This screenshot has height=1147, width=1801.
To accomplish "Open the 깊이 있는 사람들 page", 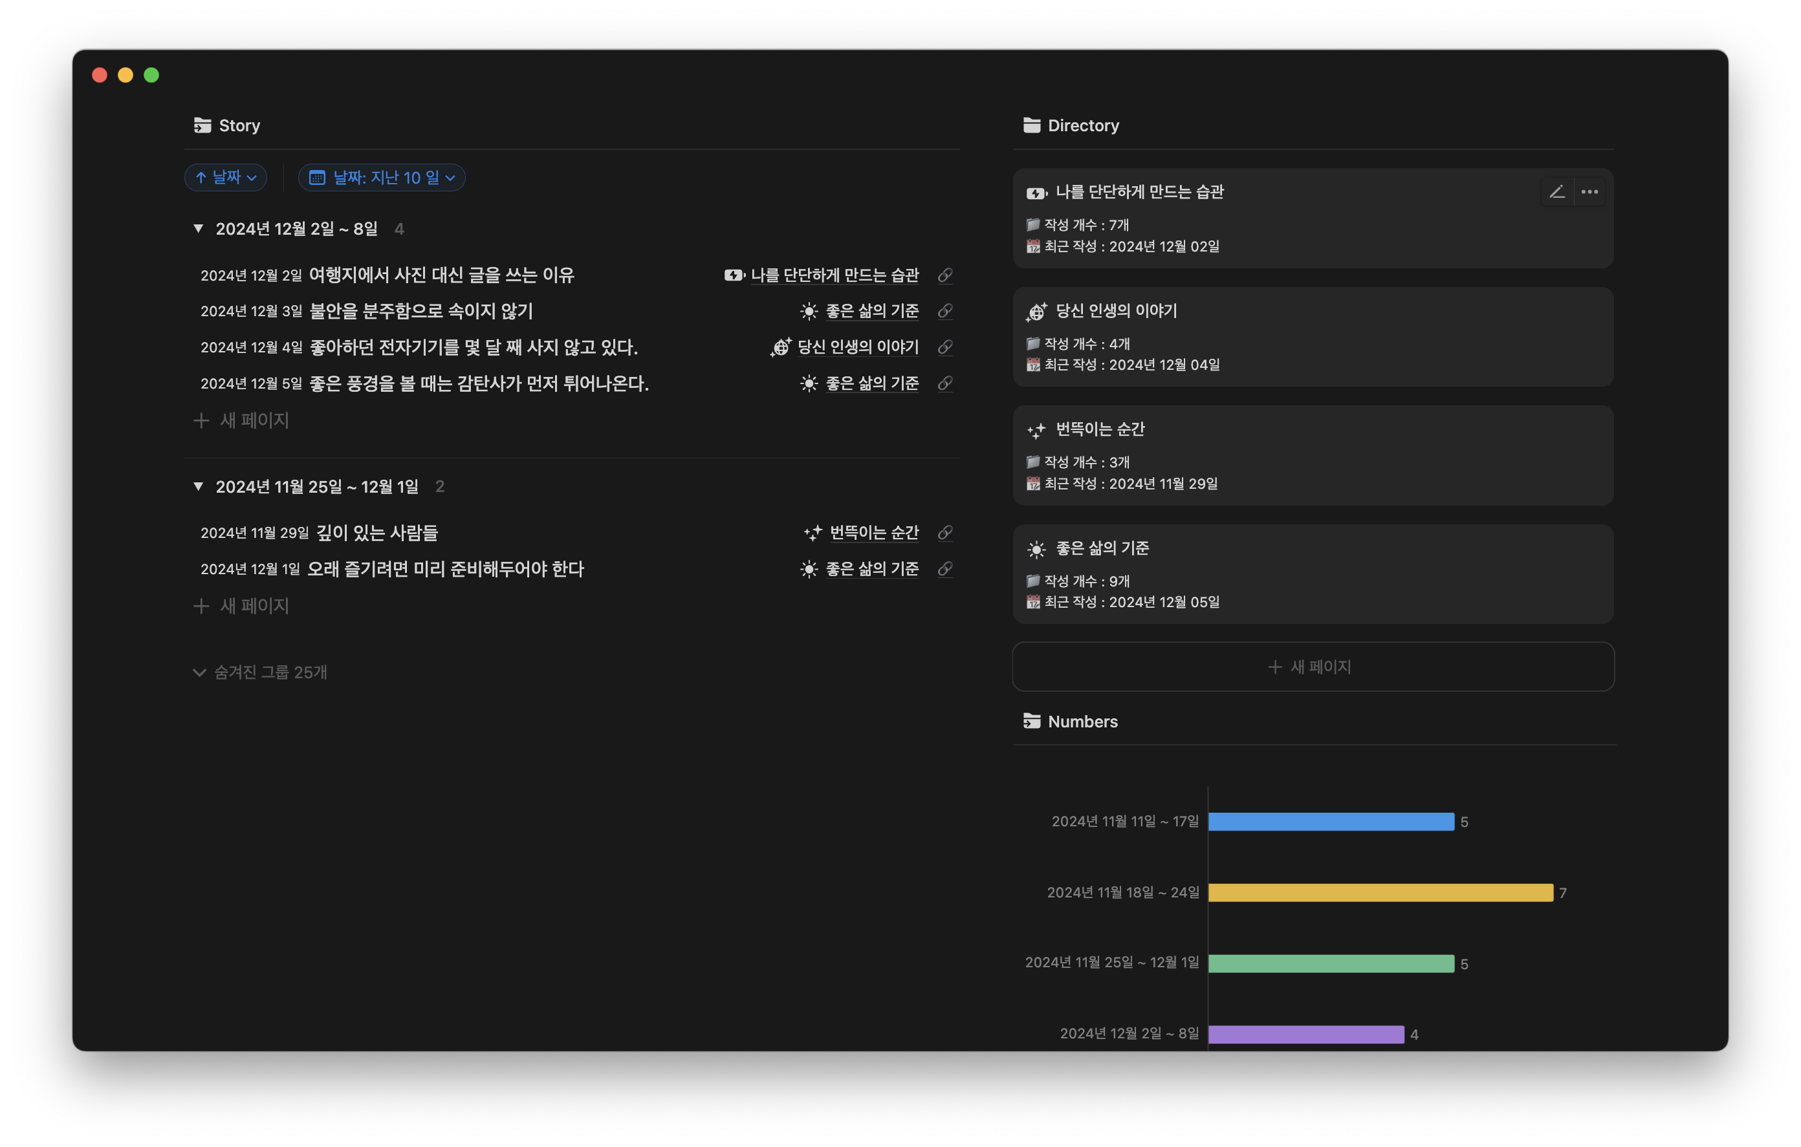I will point(377,532).
